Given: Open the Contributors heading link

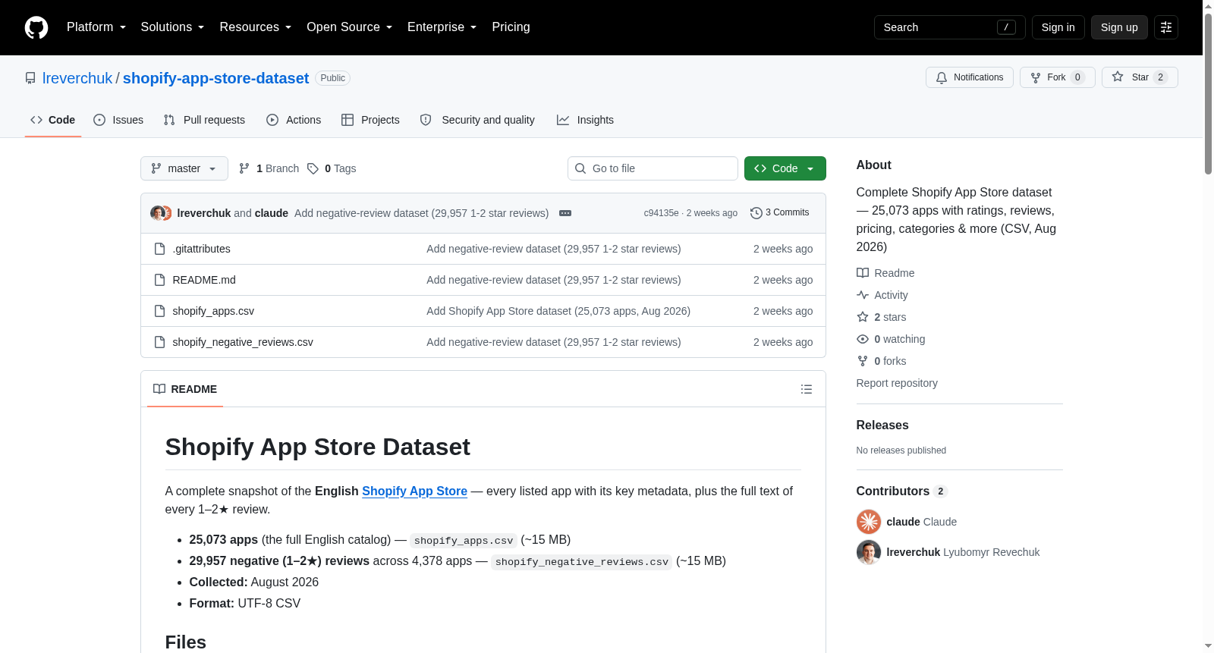Looking at the screenshot, I should click(902, 491).
